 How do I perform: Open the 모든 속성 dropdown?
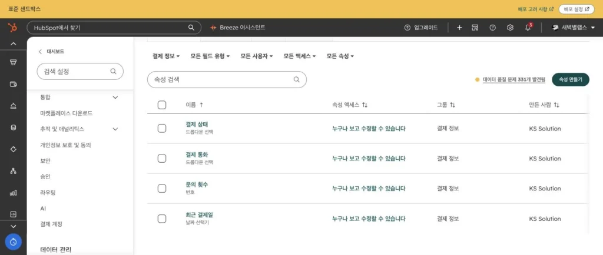click(x=340, y=56)
